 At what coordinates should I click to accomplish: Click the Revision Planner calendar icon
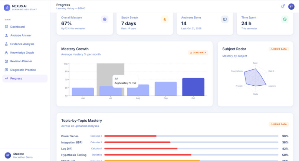click(x=6, y=61)
